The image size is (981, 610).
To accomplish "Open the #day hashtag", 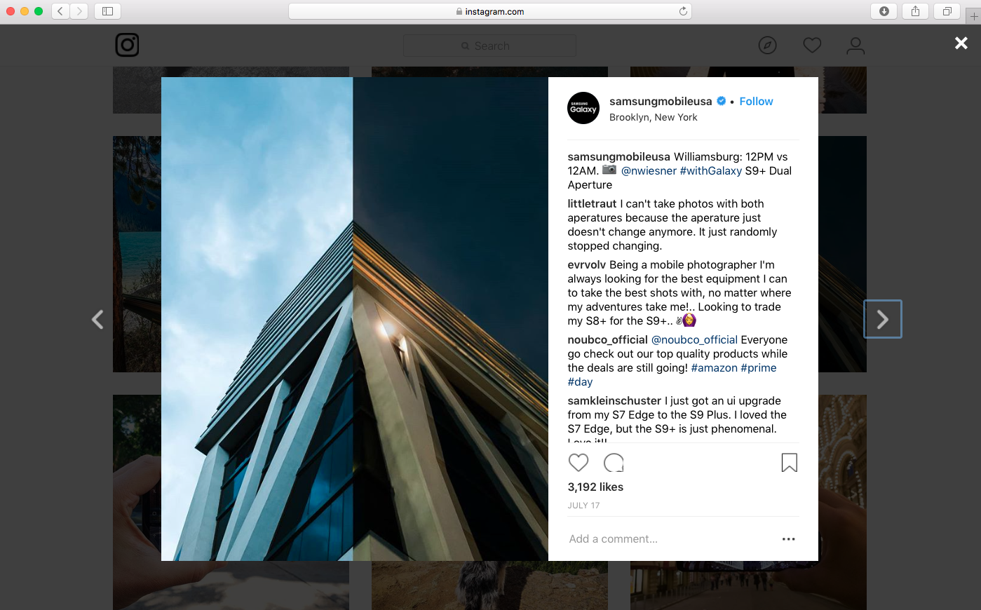I will point(580,381).
